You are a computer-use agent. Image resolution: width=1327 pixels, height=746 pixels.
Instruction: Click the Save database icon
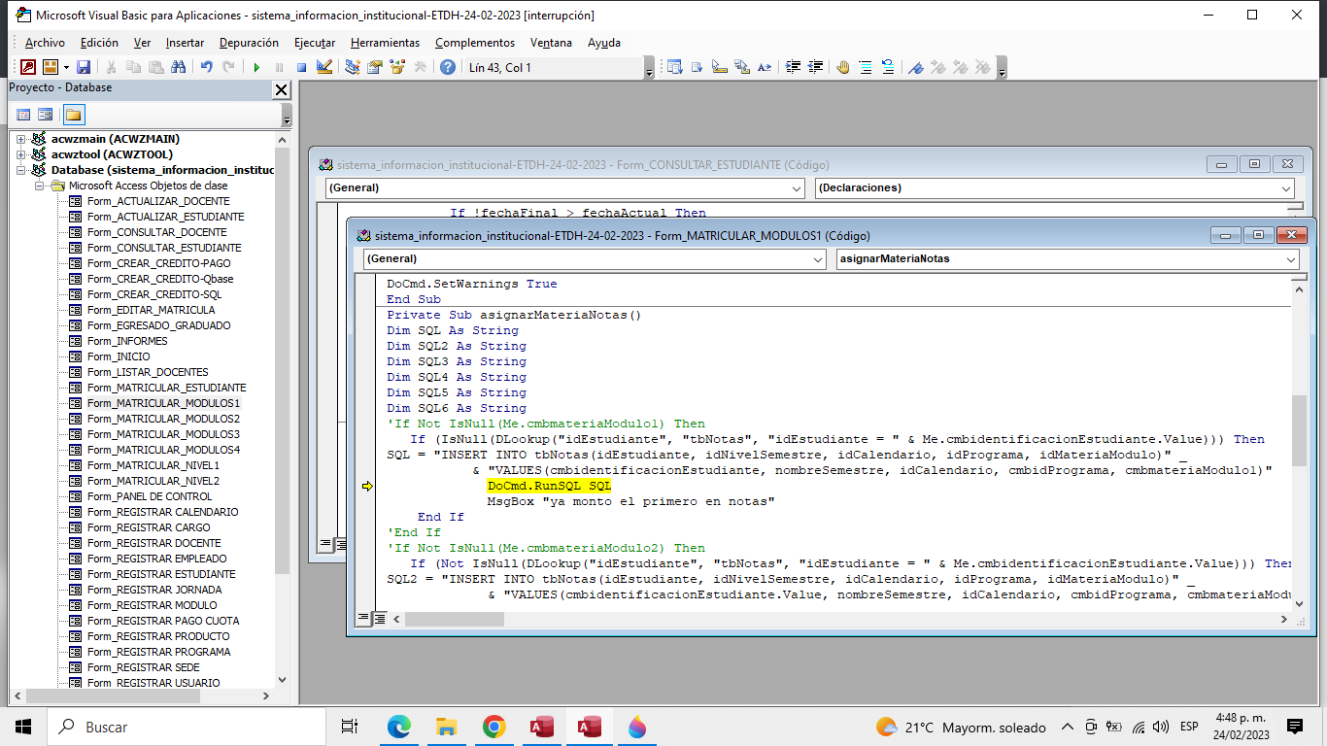pos(84,67)
